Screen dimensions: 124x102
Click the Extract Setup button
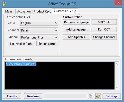(x=47, y=43)
